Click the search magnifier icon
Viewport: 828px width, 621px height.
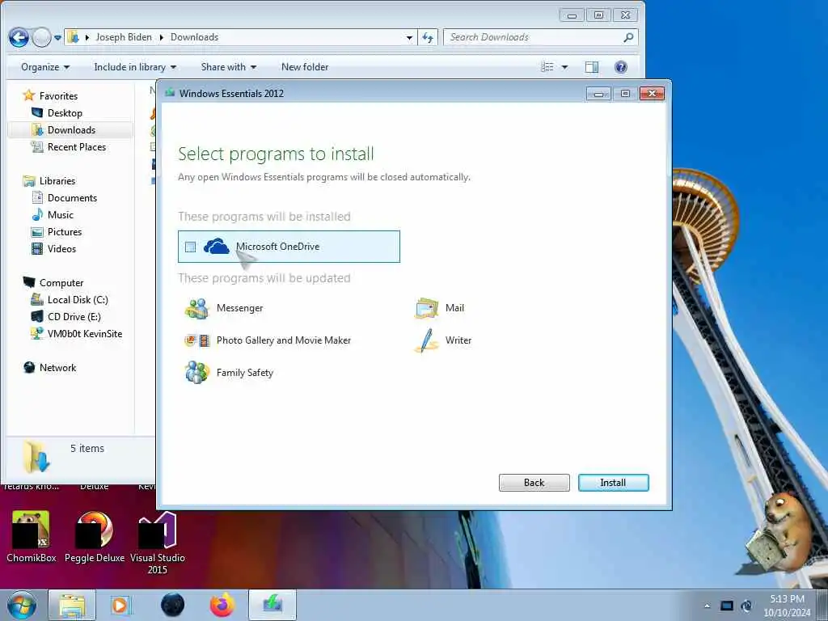628,37
